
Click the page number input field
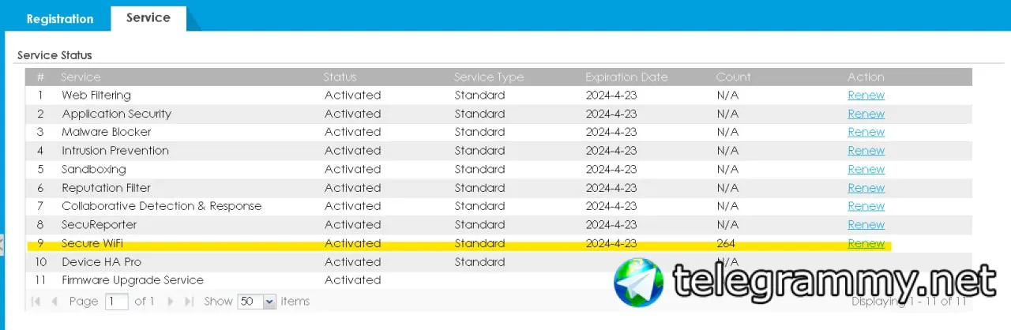(x=117, y=302)
